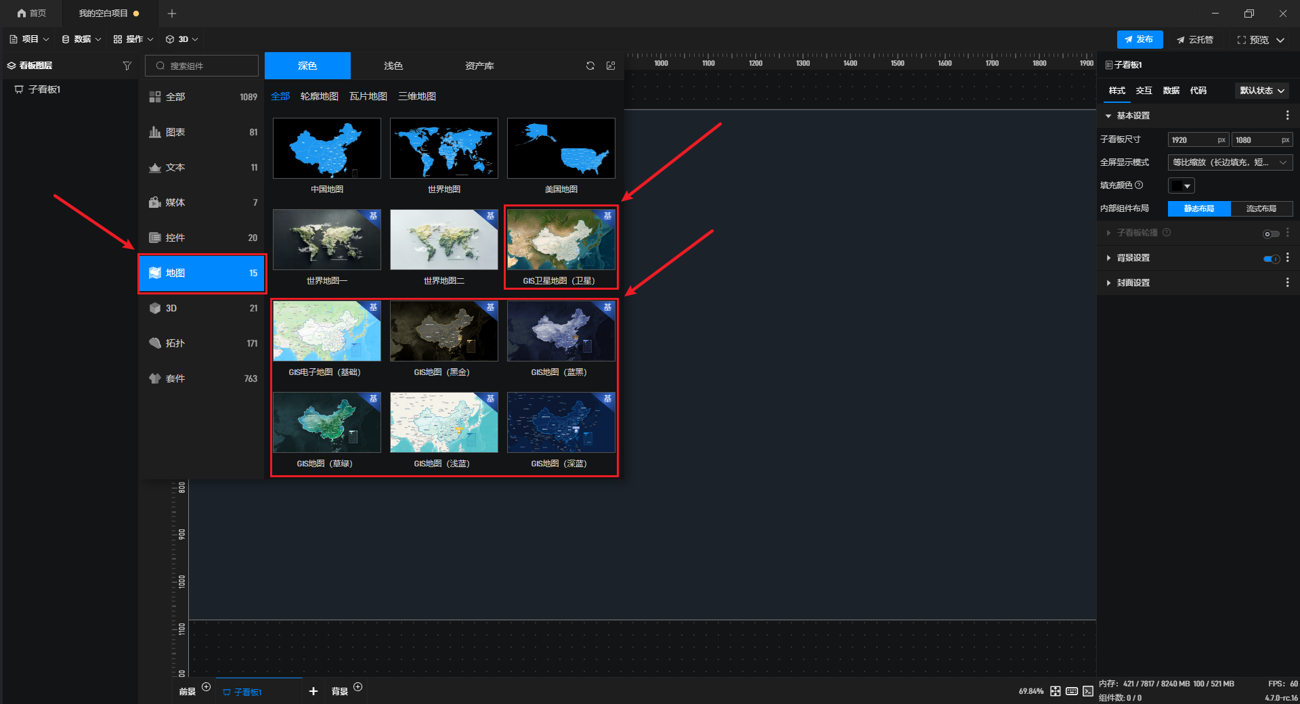Click the more options icon for 基本设置
Viewport: 1300px width, 704px height.
point(1287,116)
